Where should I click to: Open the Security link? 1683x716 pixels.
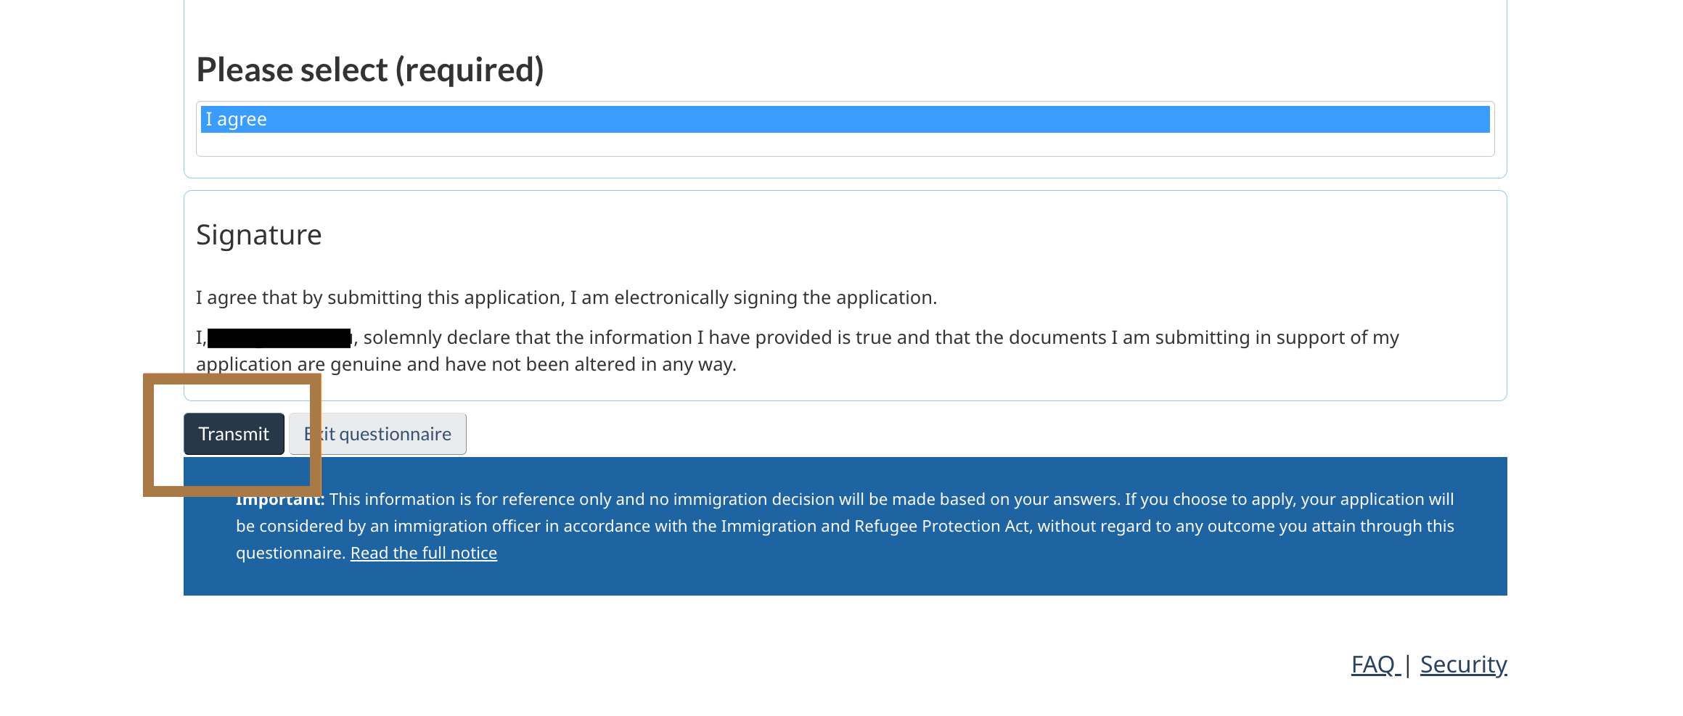coord(1463,664)
